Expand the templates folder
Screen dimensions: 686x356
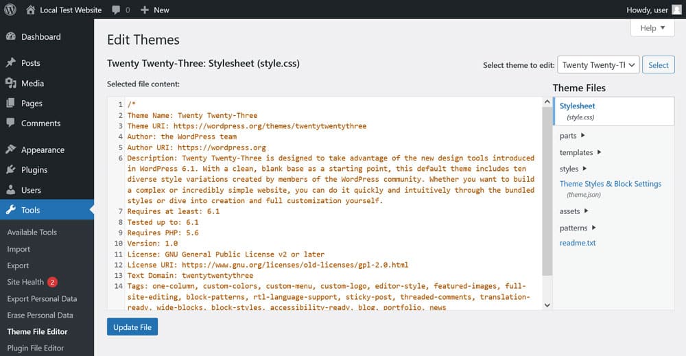580,152
